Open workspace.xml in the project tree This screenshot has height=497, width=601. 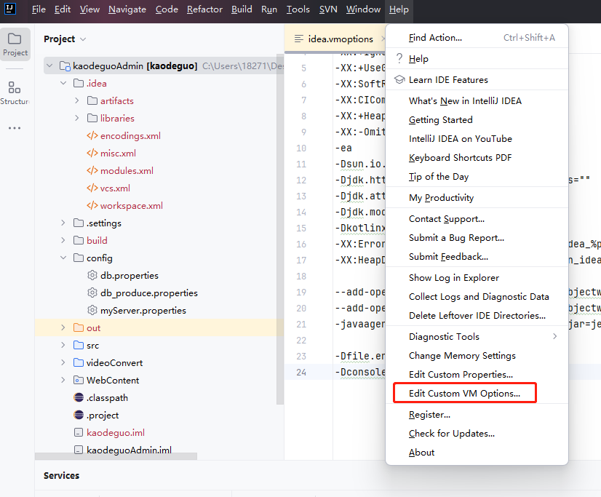click(x=131, y=206)
